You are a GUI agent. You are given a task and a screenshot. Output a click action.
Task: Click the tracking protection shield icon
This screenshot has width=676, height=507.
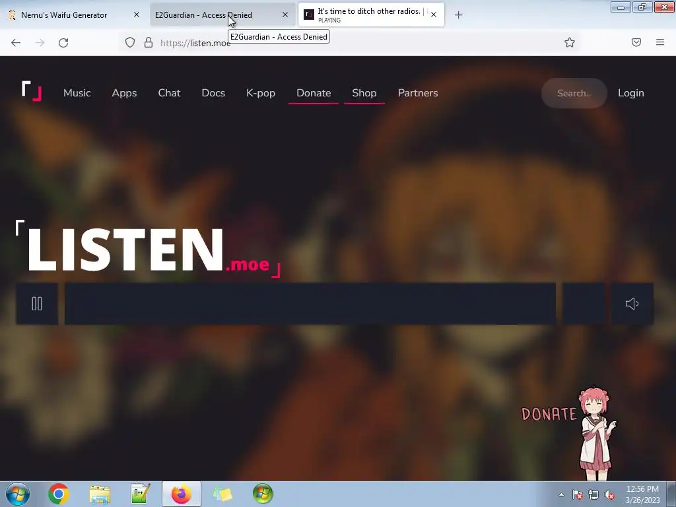click(x=130, y=42)
